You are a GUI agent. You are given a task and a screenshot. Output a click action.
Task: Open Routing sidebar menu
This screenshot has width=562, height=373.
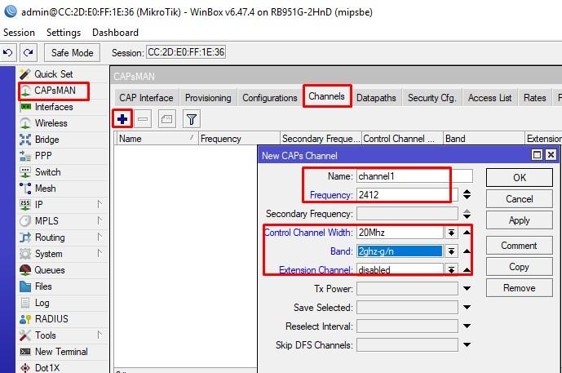click(61, 238)
